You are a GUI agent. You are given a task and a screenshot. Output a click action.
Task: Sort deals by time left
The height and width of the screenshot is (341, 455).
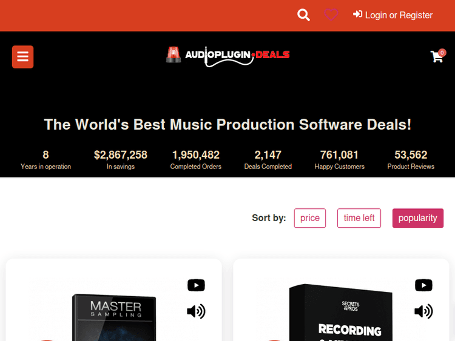(x=359, y=218)
